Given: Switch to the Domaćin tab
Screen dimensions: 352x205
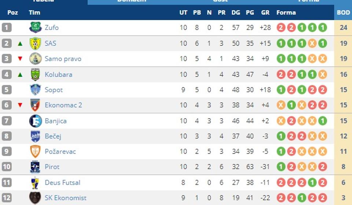Looking at the screenshot, I should click(131, 1).
